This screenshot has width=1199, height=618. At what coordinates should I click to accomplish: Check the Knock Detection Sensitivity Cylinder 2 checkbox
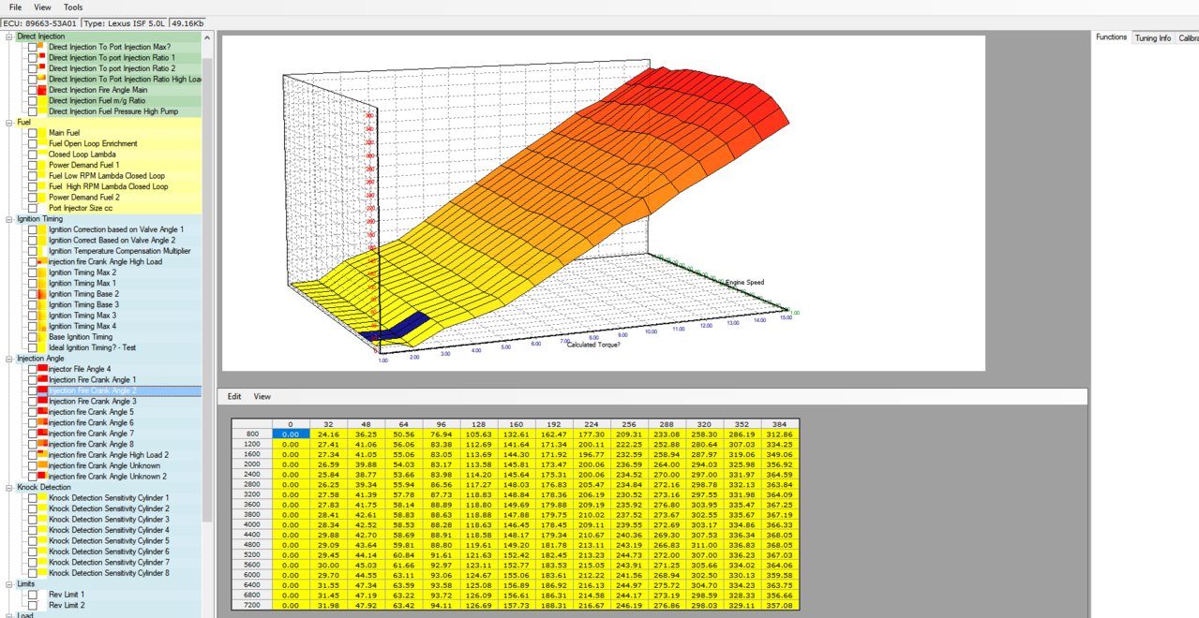(33, 508)
